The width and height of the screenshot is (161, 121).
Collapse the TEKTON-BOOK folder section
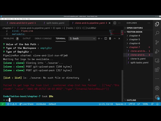pyautogui.click(x=138, y=32)
